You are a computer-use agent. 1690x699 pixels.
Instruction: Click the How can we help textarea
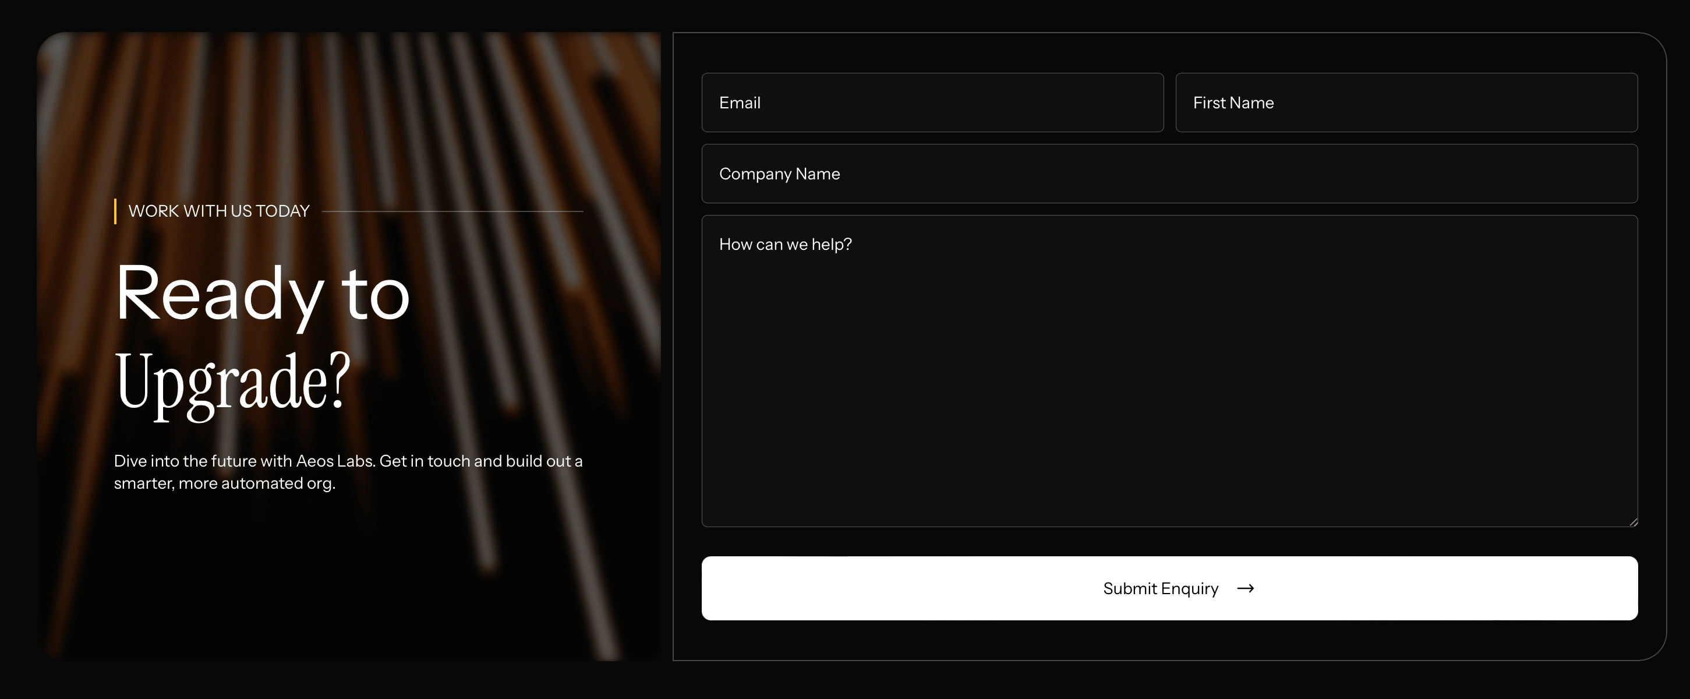(1169, 370)
